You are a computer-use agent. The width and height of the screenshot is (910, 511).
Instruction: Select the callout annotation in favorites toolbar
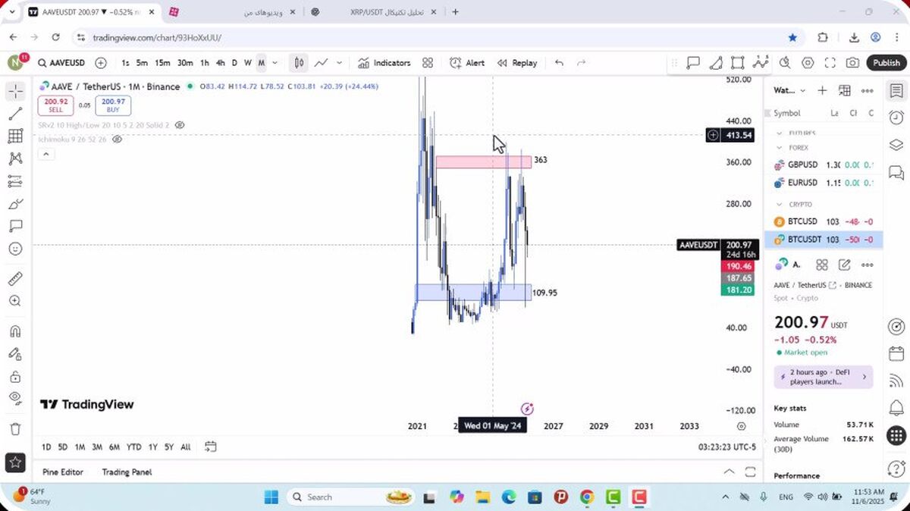pyautogui.click(x=692, y=63)
